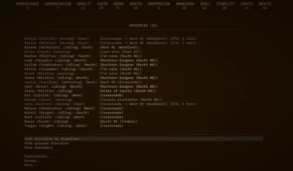
Task: Click the DISCIPLES (21) heading
Action: 144,25
